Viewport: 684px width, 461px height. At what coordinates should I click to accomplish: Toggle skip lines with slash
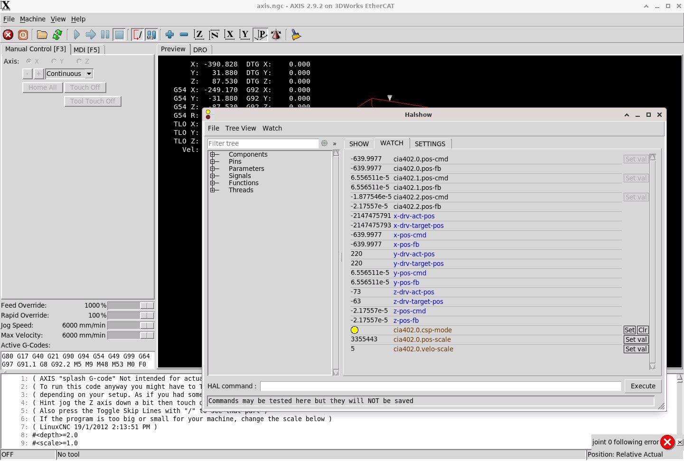pos(137,35)
